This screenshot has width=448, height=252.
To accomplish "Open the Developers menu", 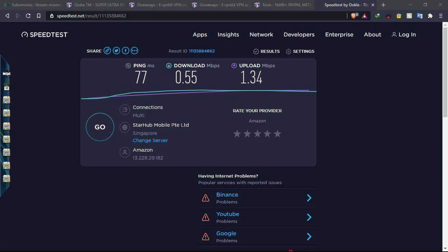I will pyautogui.click(x=299, y=34).
